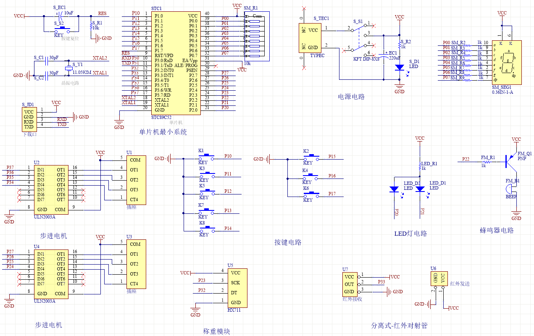Select the U5 HX711 weighing module
The image size is (534, 336).
[x=237, y=288]
